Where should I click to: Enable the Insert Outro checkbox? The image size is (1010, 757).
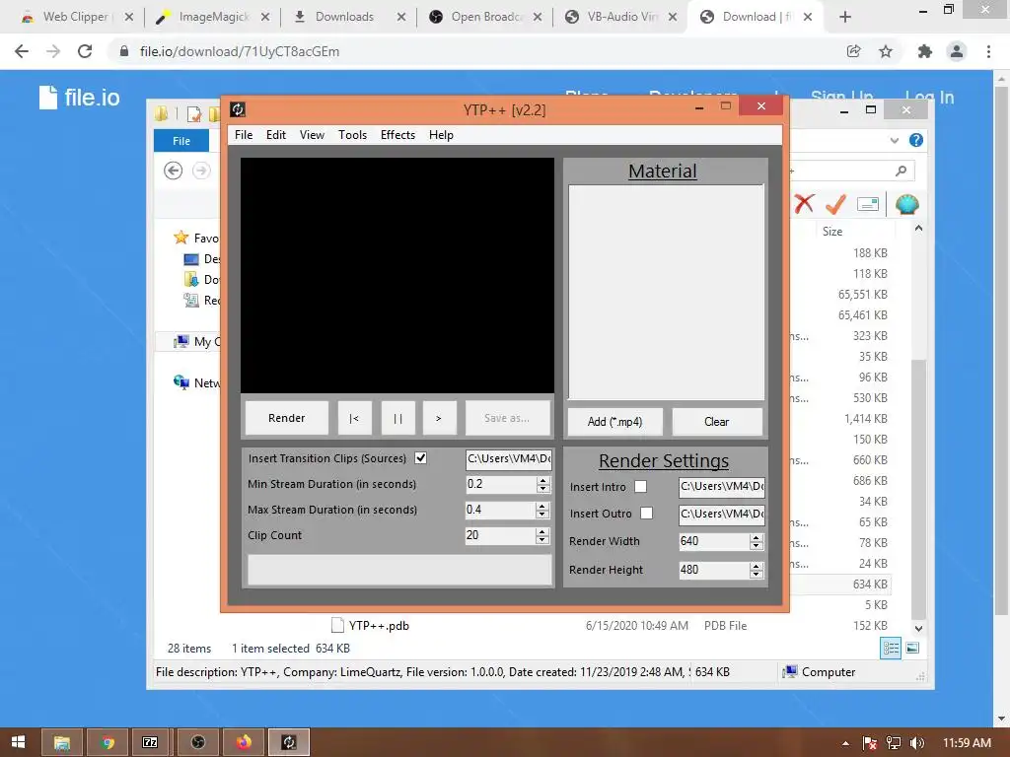pyautogui.click(x=647, y=513)
